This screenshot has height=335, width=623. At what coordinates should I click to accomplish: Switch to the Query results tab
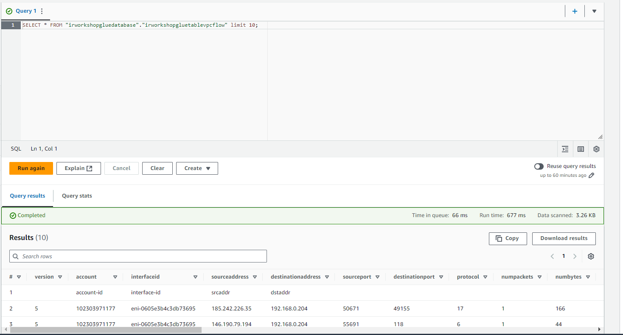(x=28, y=196)
